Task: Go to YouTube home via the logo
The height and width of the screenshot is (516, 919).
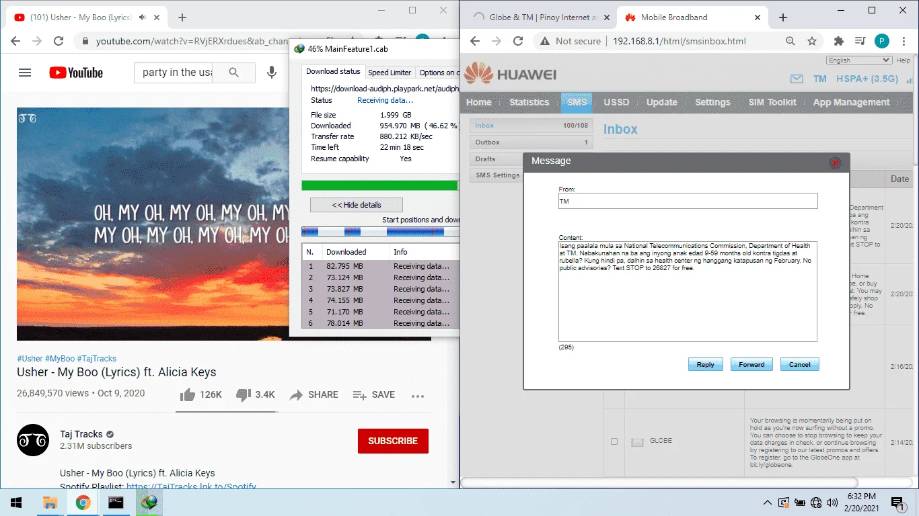Action: coord(76,73)
